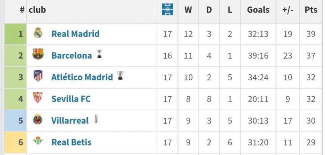The image size is (326, 155).
Task: Click the trophy icon beside Atlético Madrid
Action: (x=120, y=76)
